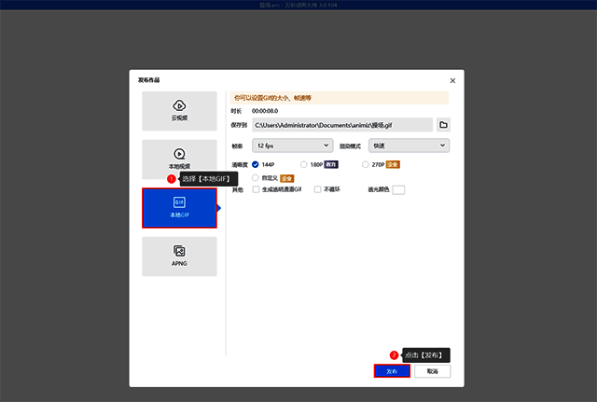Screen dimensions: 597x402
Task: Select the APNG output option
Action: [179, 256]
